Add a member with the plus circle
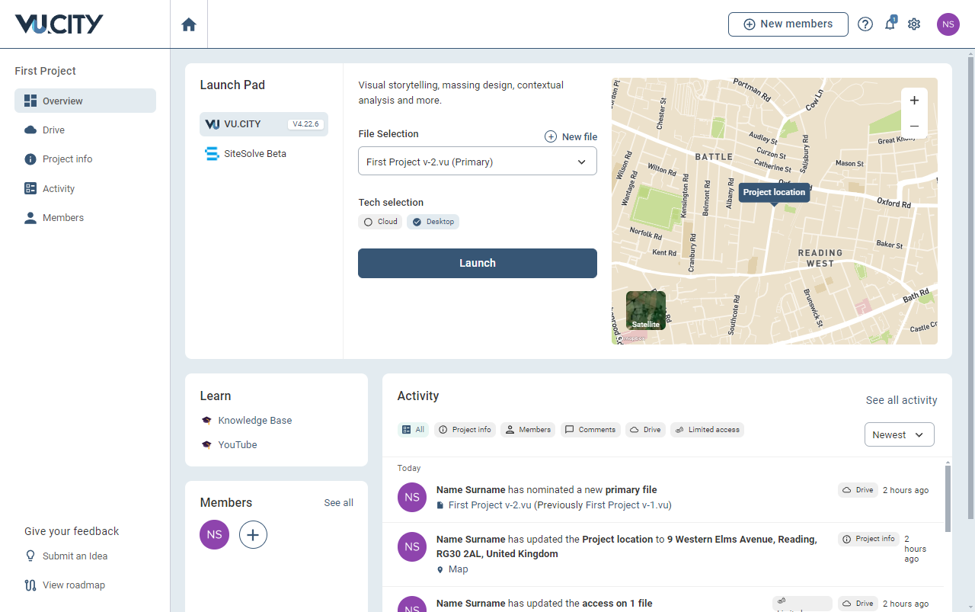This screenshot has height=612, width=975. pos(253,535)
